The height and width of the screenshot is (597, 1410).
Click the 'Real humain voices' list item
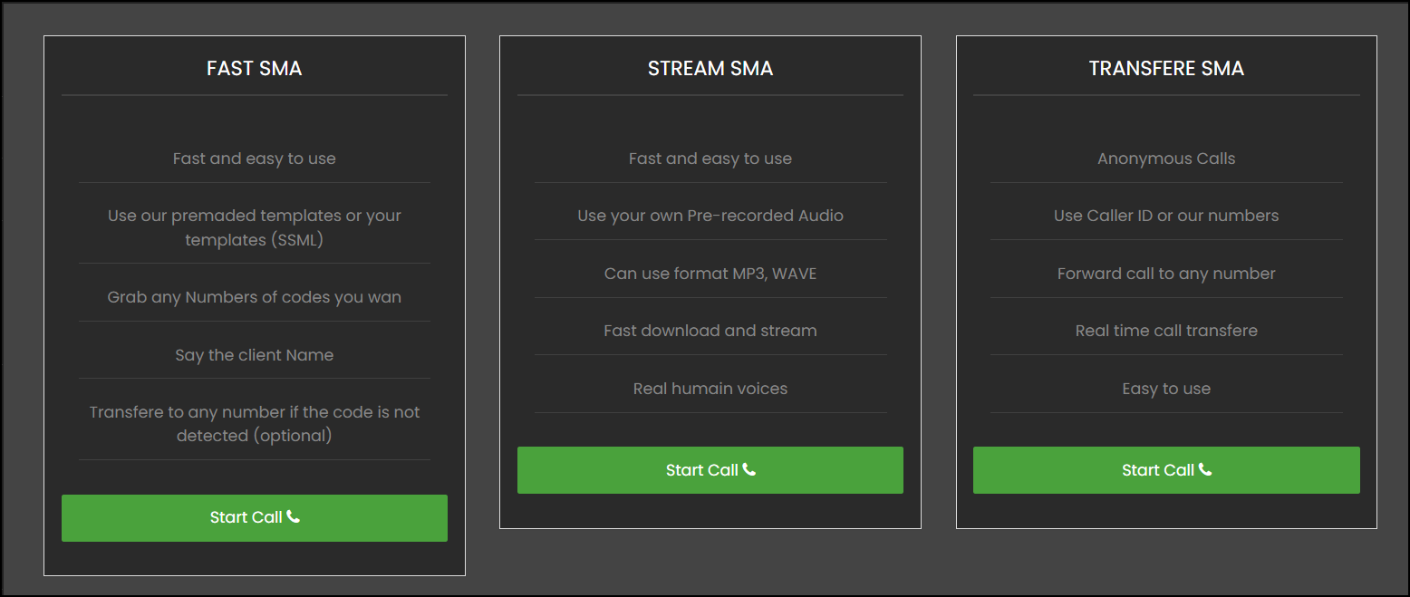(x=710, y=388)
